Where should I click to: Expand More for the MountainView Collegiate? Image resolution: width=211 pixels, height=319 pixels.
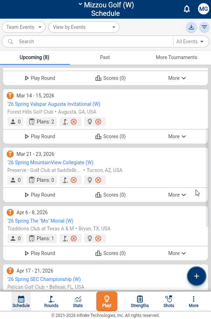point(177,195)
